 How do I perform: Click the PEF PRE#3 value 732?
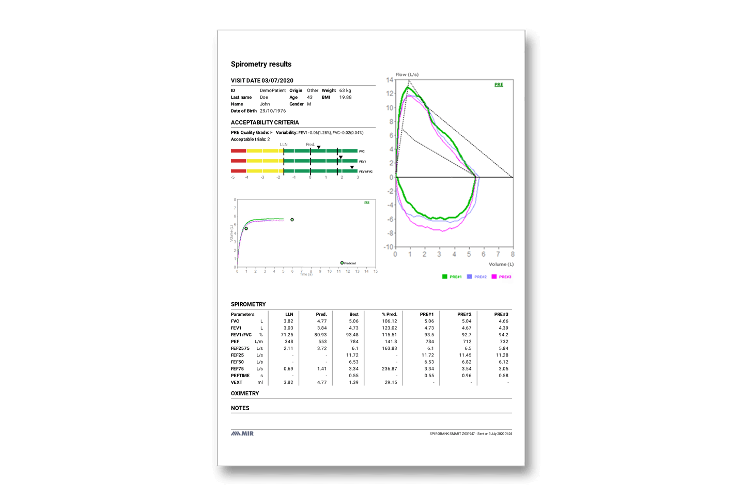click(x=504, y=342)
